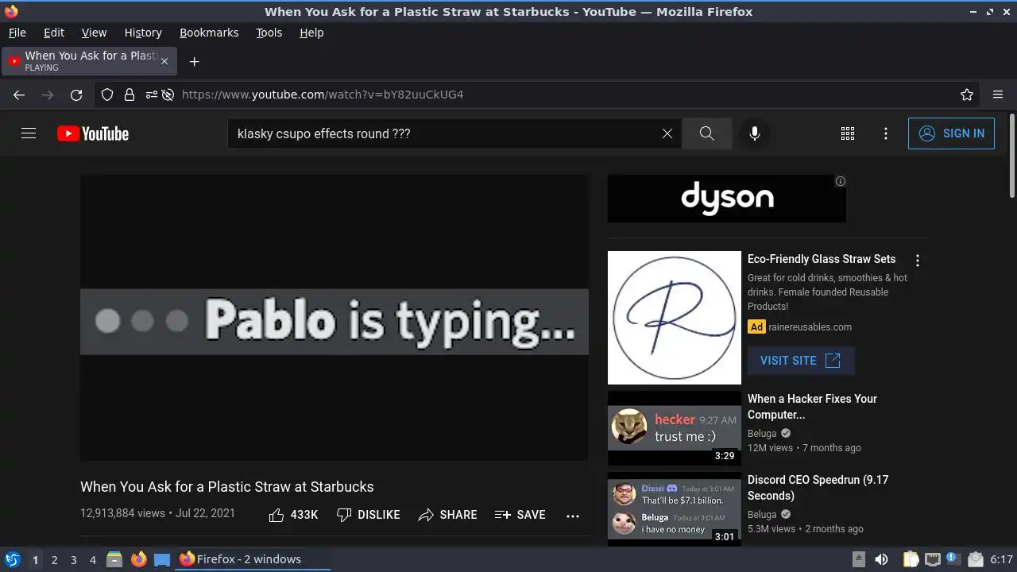Select the Plastic Straw video tab
The width and height of the screenshot is (1017, 572).
[x=89, y=61]
